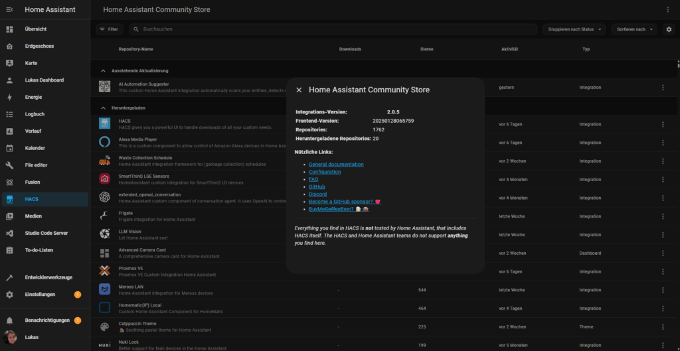Launch Studio Code Server icon
The width and height of the screenshot is (680, 351).
tap(9, 233)
